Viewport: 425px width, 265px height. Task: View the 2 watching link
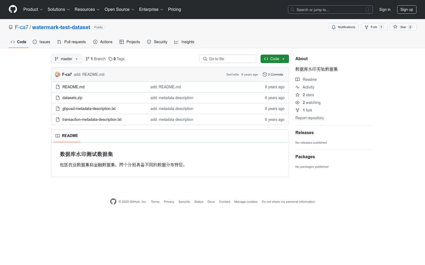point(308,103)
